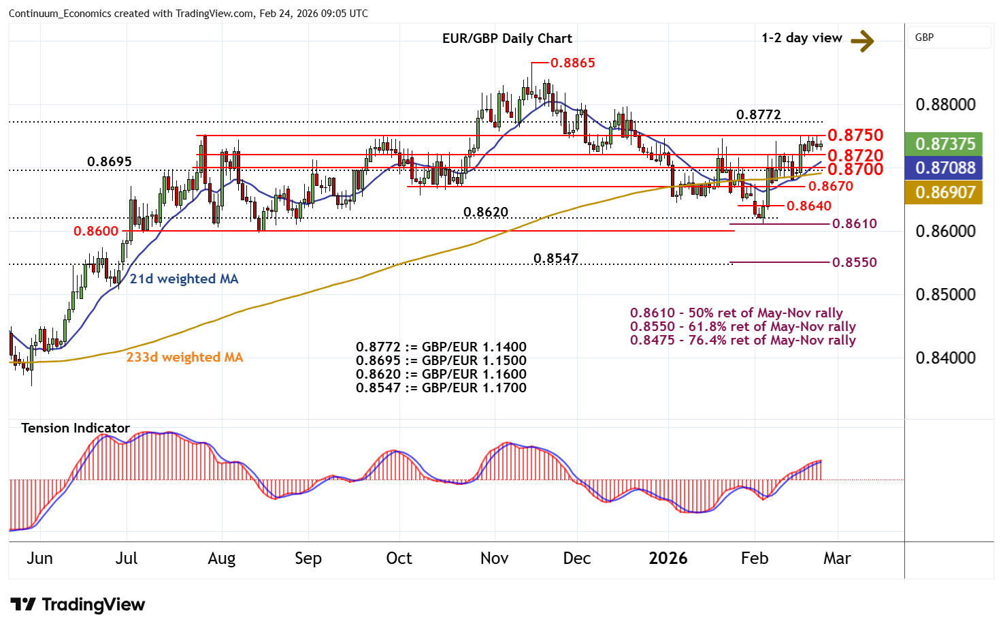Select the gold 0.86907 price tag
Image resolution: width=1003 pixels, height=630 pixels.
point(944,193)
